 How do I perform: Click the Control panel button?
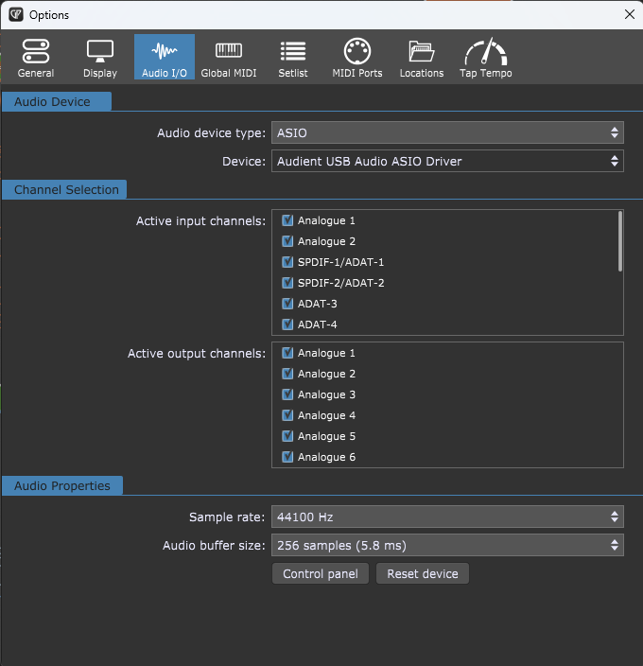(x=321, y=574)
